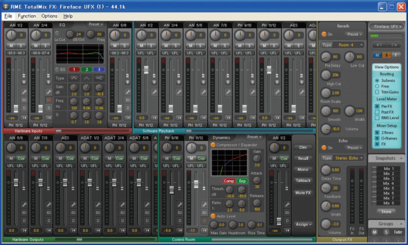Click the Dynamics Attack knob
The image size is (408, 245).
click(x=257, y=180)
